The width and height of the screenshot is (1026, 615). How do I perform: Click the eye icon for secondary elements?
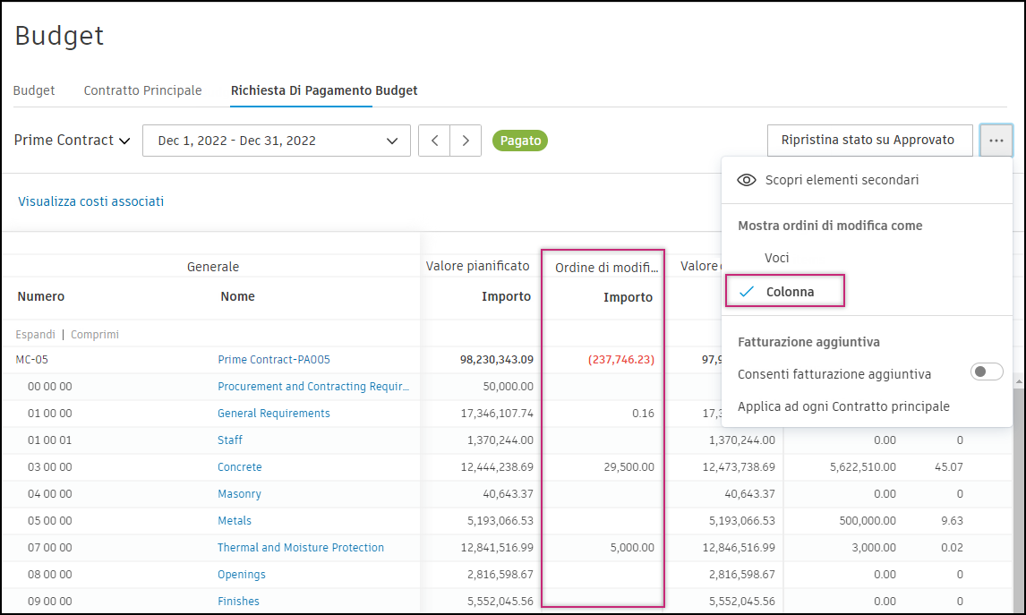[747, 180]
